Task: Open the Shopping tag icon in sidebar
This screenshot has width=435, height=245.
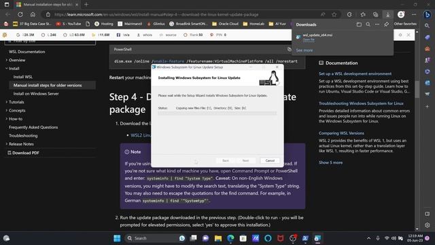Action: (428, 37)
